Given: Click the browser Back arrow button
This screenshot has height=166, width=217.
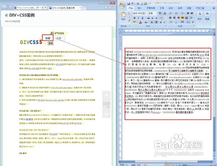Looking at the screenshot, I should click(x=4, y=7).
